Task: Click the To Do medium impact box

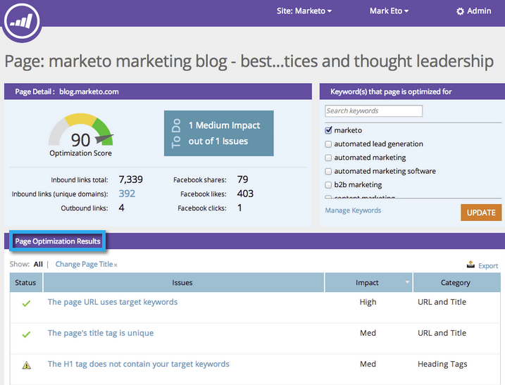Action: pos(218,133)
